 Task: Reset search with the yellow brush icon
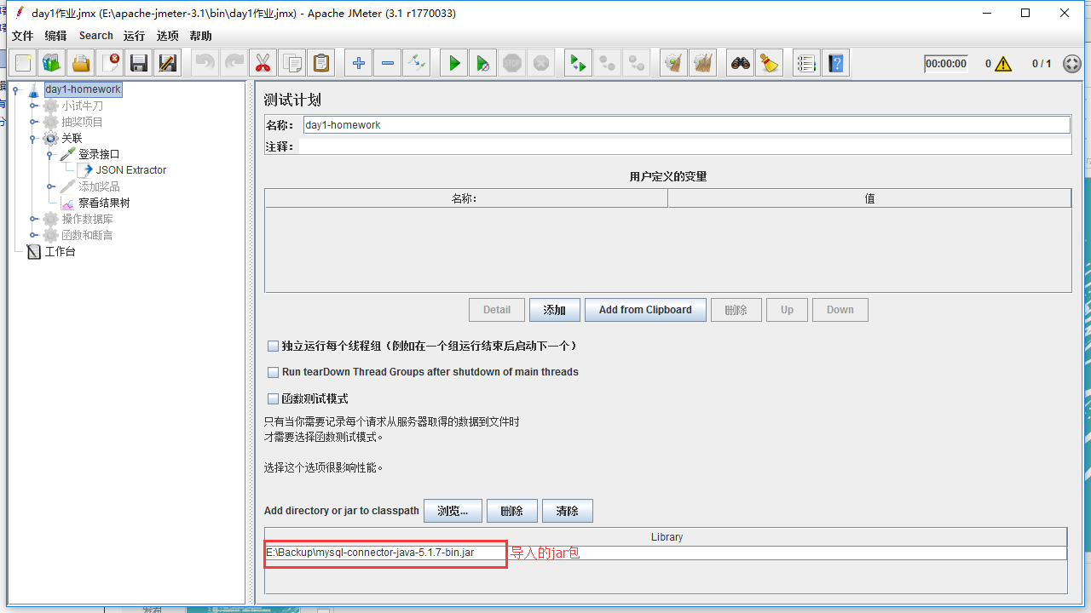click(770, 63)
